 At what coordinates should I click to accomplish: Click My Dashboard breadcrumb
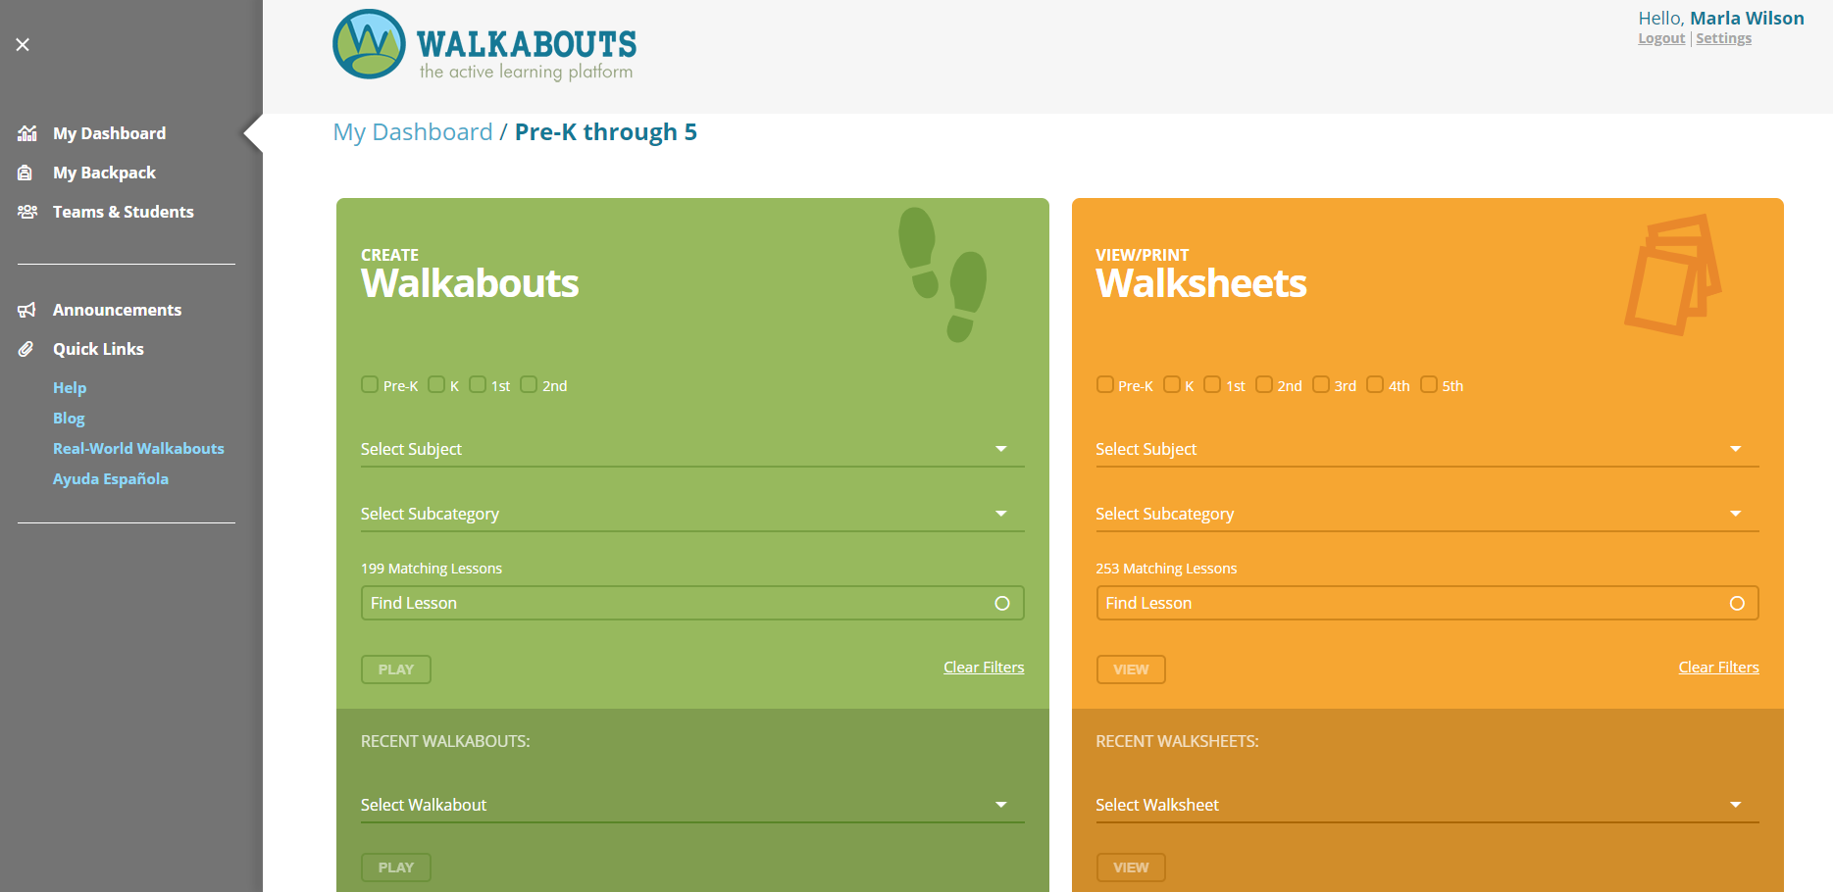coord(413,132)
